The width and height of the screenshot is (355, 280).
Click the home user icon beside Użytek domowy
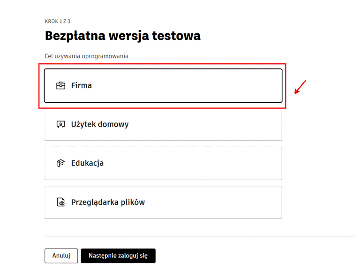[60, 125]
